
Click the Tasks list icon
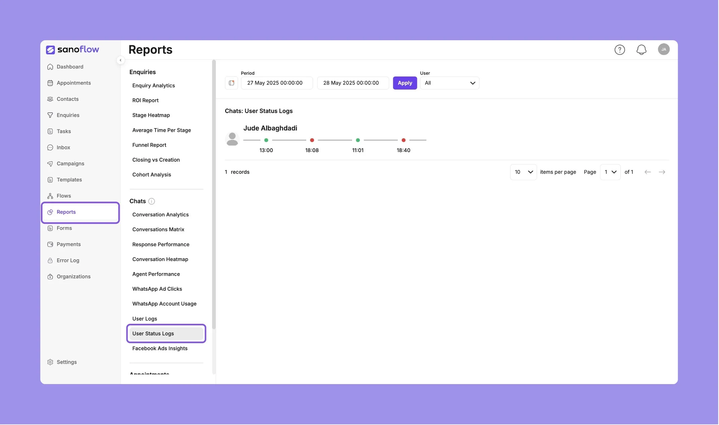coord(50,131)
